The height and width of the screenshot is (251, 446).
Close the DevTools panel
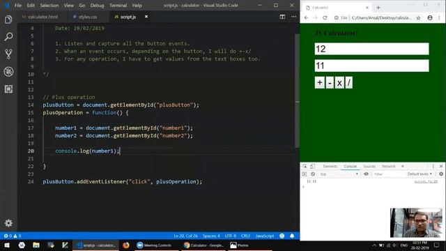coord(441,166)
